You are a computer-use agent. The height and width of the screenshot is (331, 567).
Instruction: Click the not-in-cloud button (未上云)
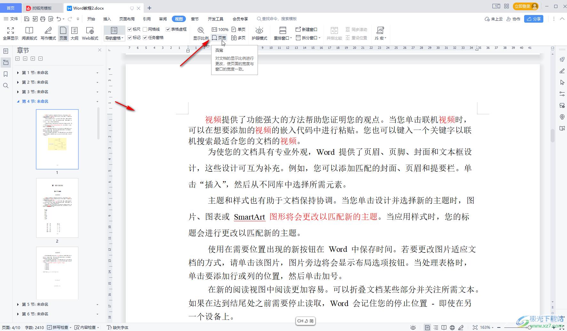tap(494, 19)
